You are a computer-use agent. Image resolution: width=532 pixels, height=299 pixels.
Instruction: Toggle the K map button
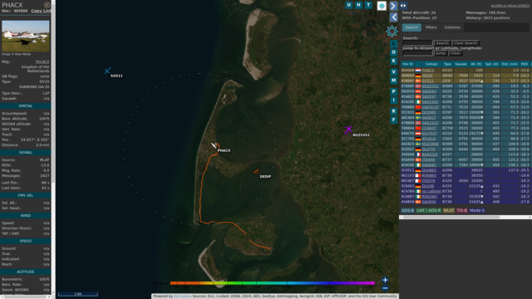(393, 61)
